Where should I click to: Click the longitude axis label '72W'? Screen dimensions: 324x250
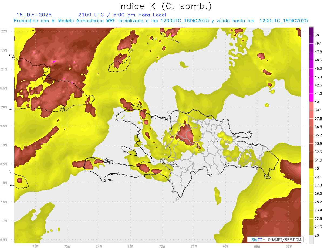(162, 246)
